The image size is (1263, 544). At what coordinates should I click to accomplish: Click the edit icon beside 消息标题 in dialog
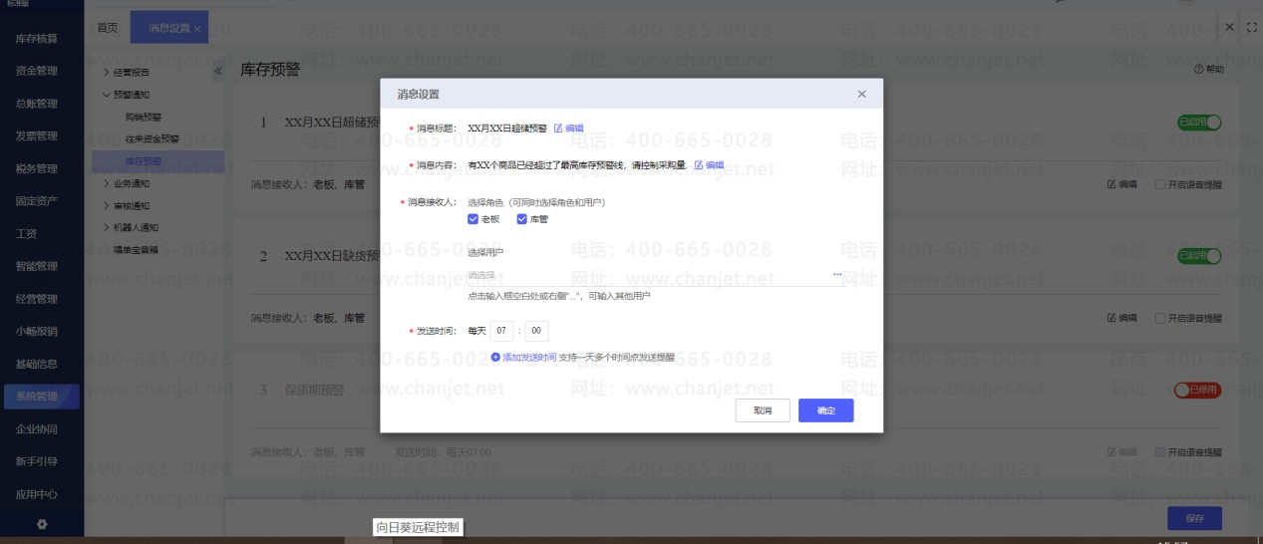coord(558,129)
